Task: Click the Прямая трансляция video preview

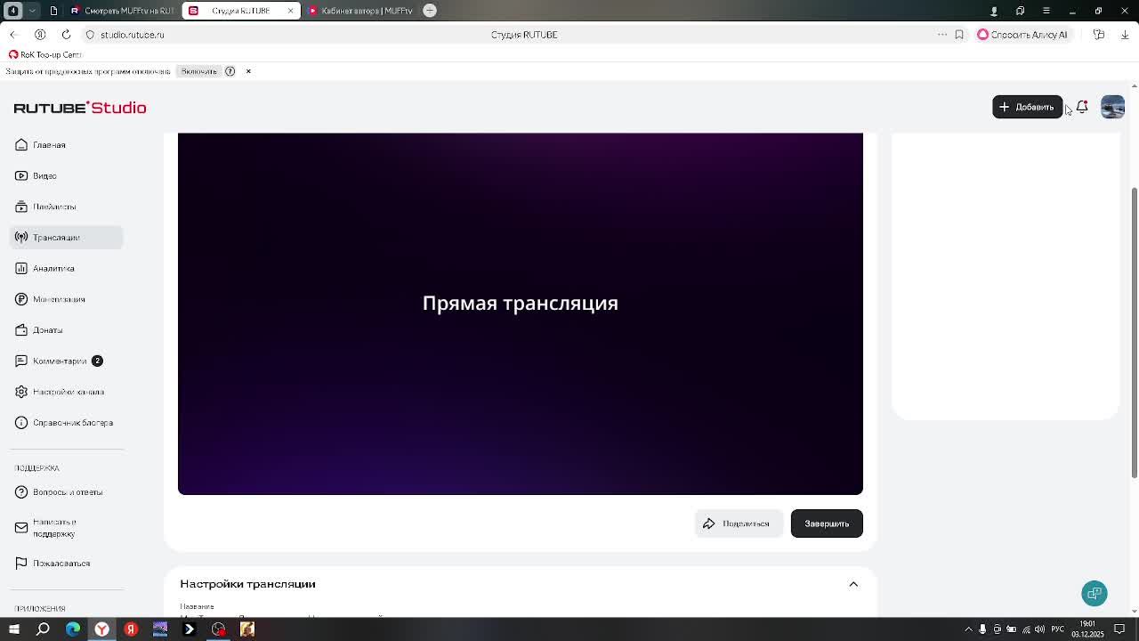Action: coord(521,313)
